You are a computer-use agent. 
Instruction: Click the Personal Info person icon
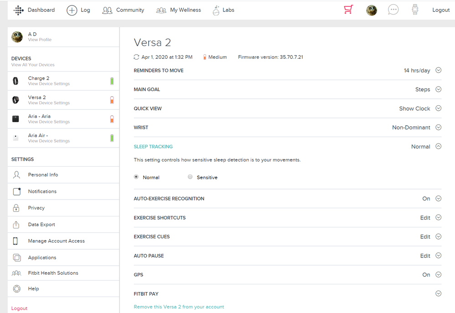point(16,174)
